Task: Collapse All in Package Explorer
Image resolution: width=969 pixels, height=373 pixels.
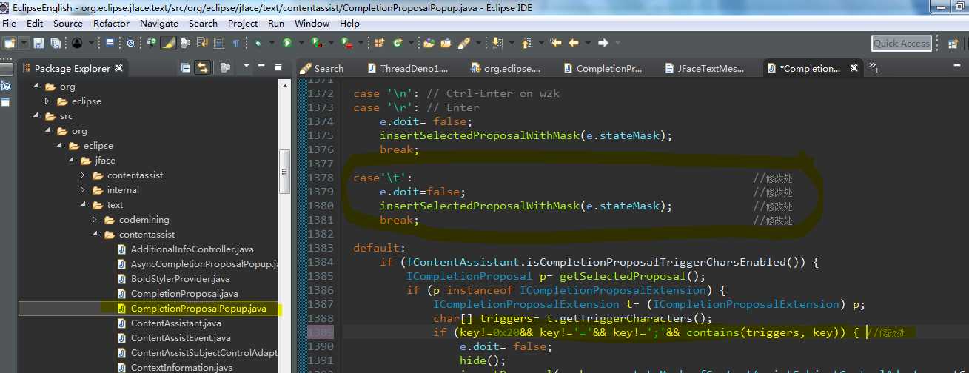Action: (x=185, y=68)
